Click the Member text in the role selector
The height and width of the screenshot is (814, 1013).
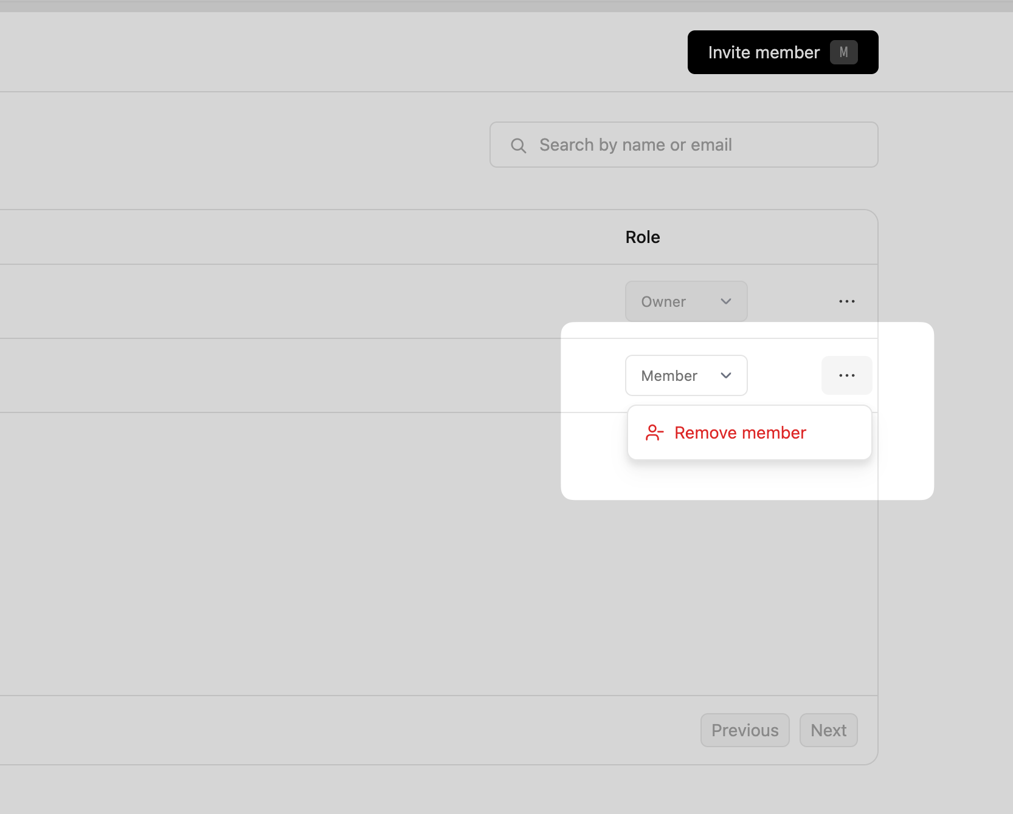[669, 376]
